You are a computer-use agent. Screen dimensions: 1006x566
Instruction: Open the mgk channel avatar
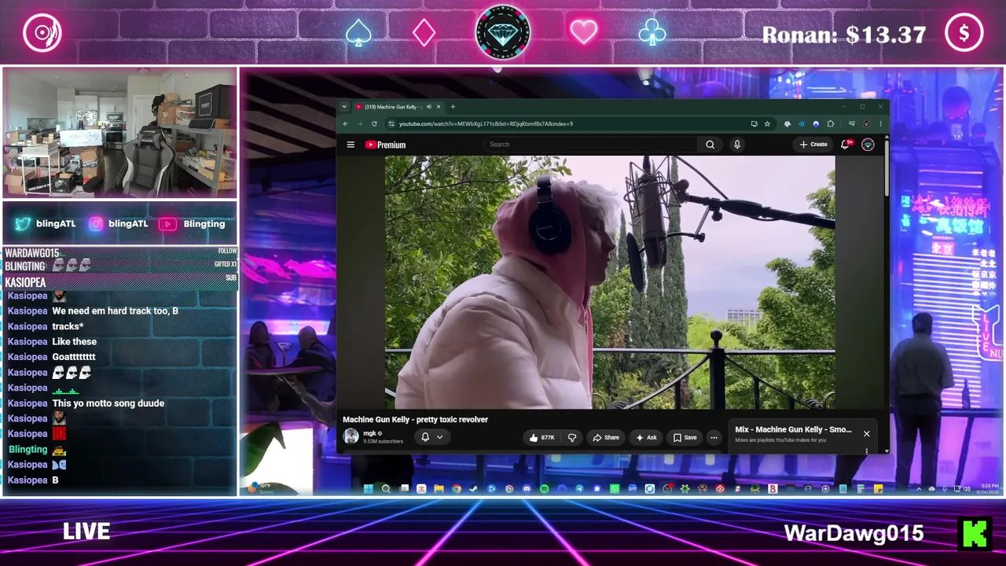pyautogui.click(x=351, y=436)
